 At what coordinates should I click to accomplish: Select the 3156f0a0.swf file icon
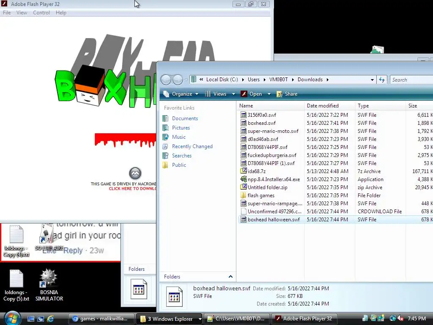tap(243, 115)
